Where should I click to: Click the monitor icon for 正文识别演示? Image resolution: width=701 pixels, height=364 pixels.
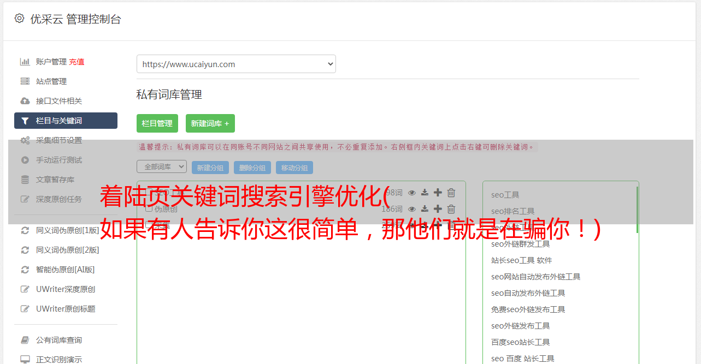[25, 360]
